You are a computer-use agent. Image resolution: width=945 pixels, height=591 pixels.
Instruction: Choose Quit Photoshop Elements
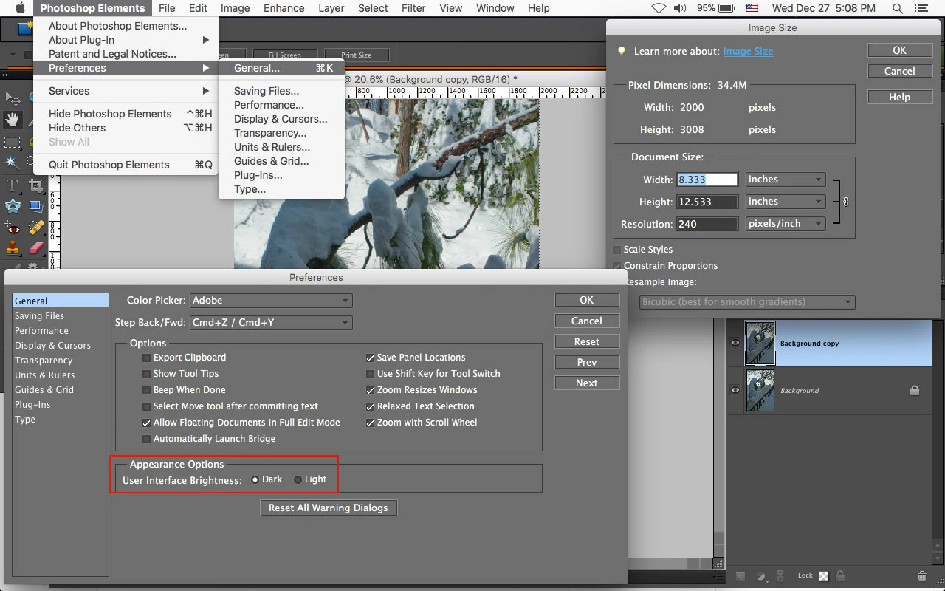click(126, 165)
